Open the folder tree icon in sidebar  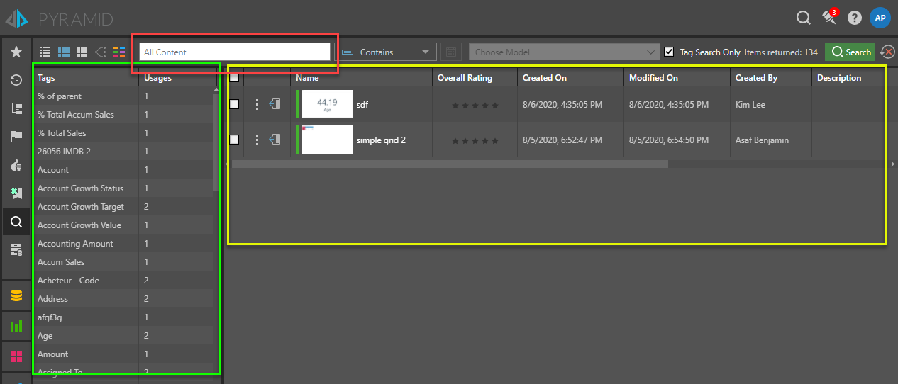[16, 108]
